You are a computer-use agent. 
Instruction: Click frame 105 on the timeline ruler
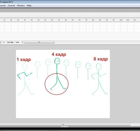pos(128,20)
